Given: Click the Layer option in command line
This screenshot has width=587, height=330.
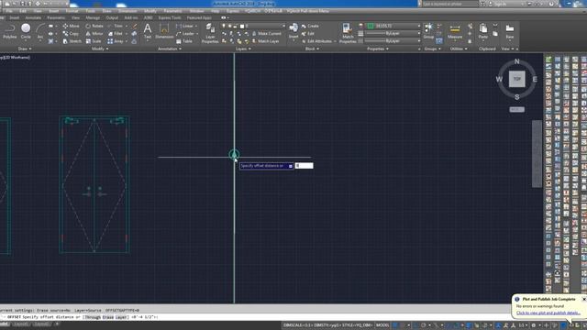Looking at the screenshot, I should (120, 317).
